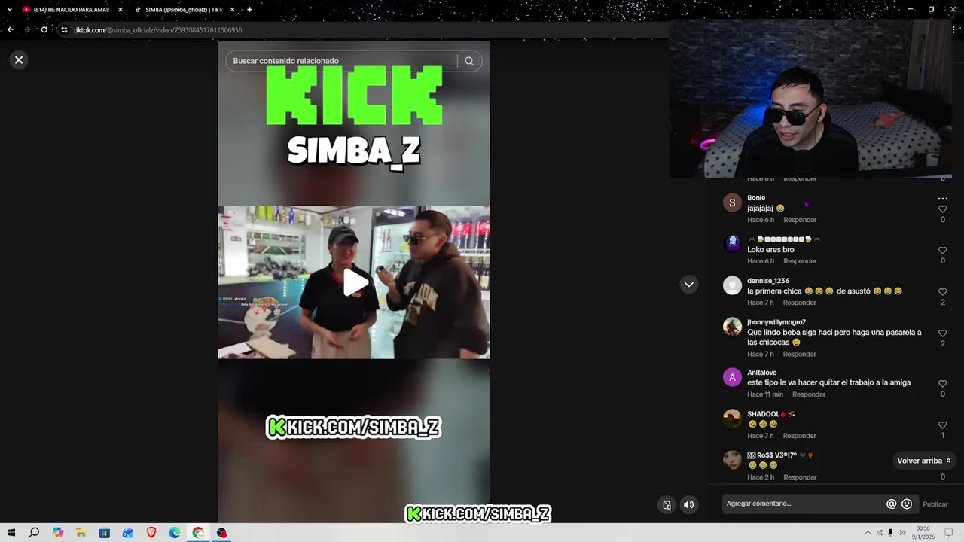Play the paused TikTok video
Image resolution: width=964 pixels, height=542 pixels.
point(355,283)
